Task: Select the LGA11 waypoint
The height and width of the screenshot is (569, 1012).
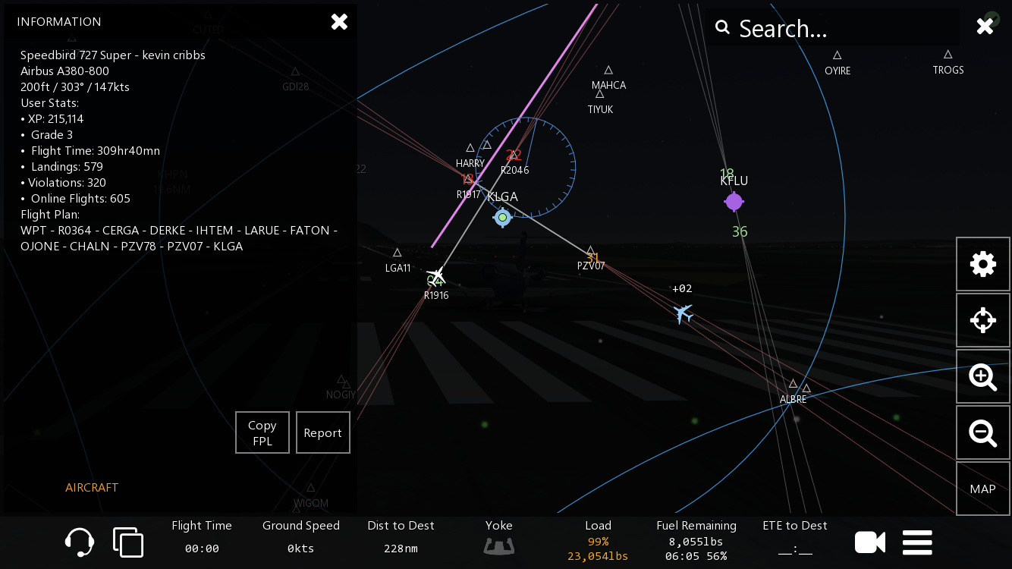Action: pyautogui.click(x=397, y=253)
